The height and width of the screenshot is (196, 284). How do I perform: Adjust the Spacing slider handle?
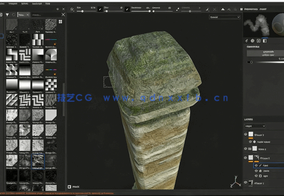click(x=153, y=11)
